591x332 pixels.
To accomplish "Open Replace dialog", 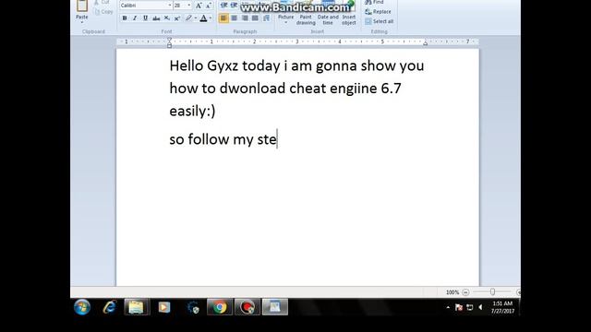I will coord(378,12).
